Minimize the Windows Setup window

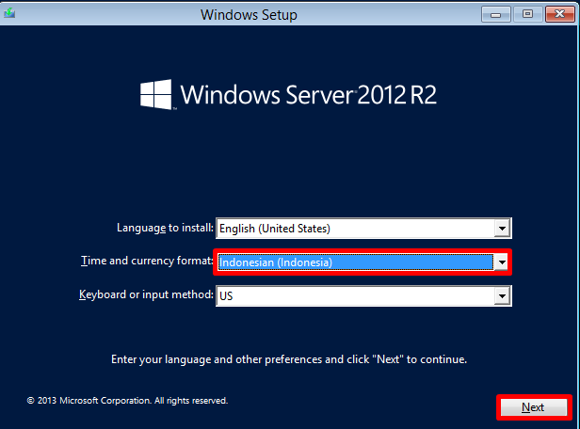point(496,14)
